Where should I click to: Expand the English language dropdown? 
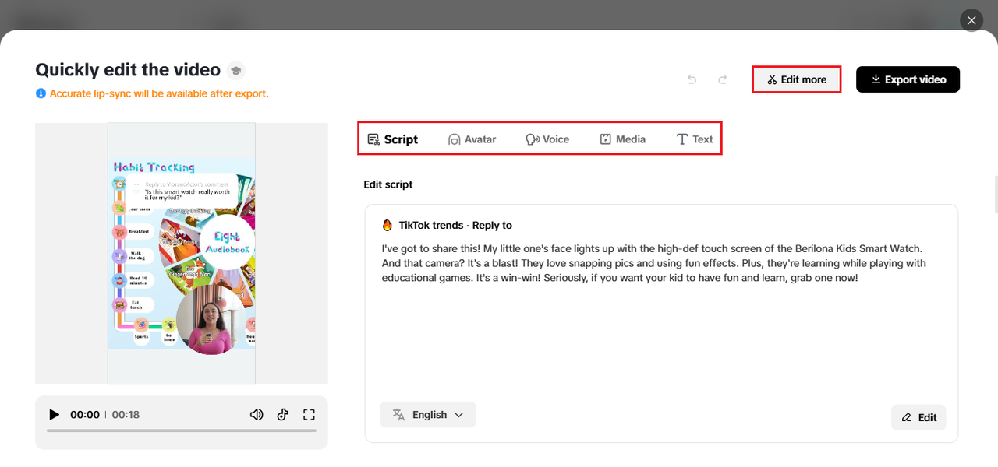pyautogui.click(x=428, y=415)
